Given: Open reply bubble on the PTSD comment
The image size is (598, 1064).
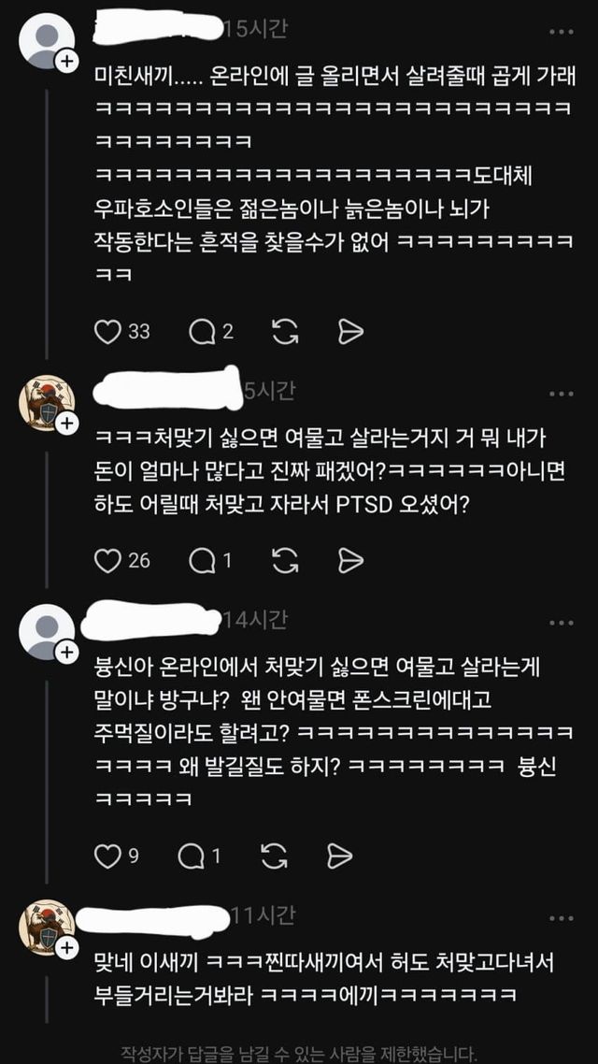Looking at the screenshot, I should [202, 560].
